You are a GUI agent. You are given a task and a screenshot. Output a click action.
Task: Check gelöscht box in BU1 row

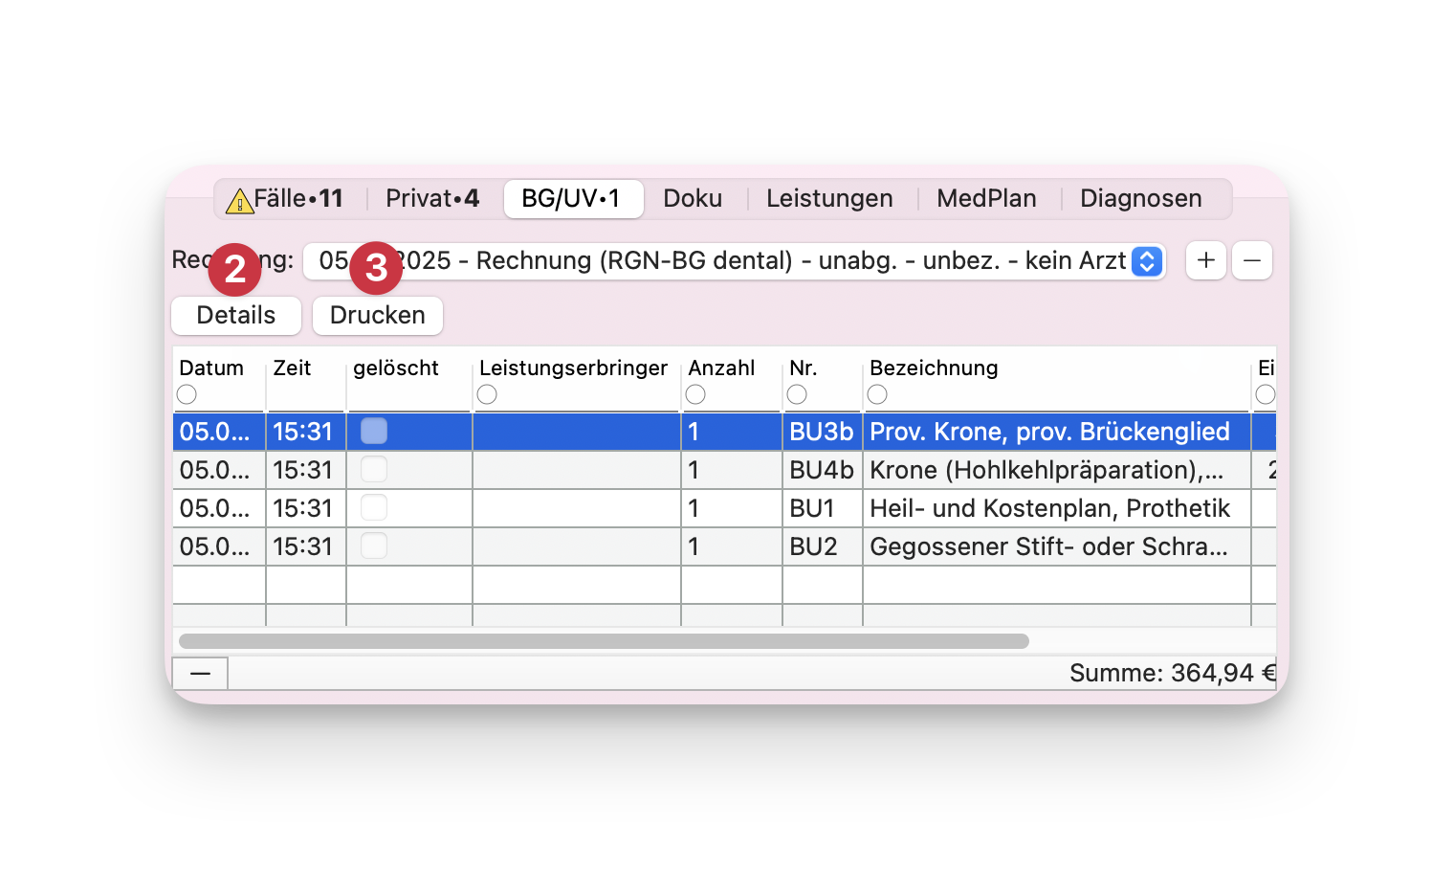click(374, 508)
